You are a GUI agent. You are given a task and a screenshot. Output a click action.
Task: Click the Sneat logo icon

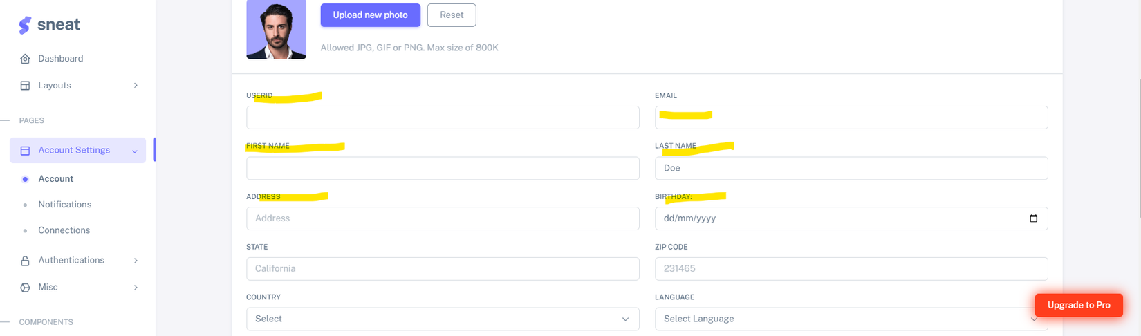(x=25, y=25)
